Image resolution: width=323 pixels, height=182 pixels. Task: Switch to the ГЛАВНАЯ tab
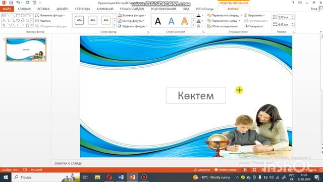pos(24,9)
